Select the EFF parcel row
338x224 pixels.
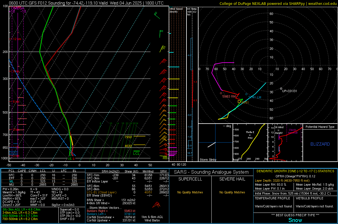coord(43,178)
